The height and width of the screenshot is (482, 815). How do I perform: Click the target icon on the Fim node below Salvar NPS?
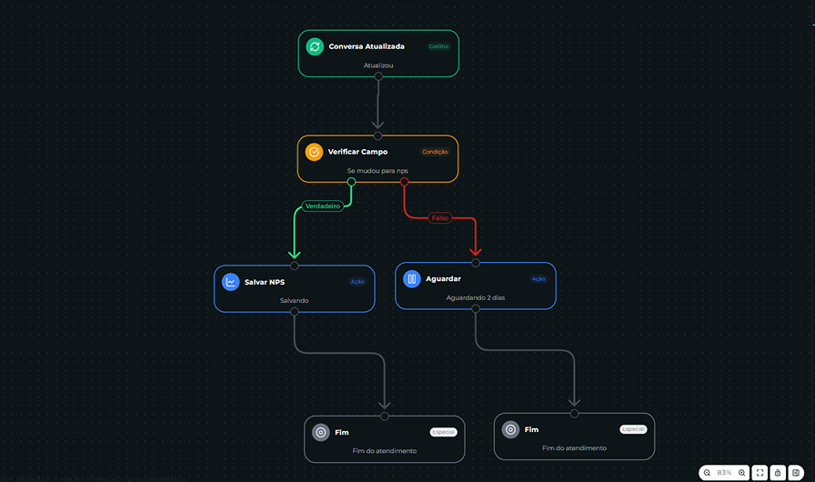coord(321,432)
